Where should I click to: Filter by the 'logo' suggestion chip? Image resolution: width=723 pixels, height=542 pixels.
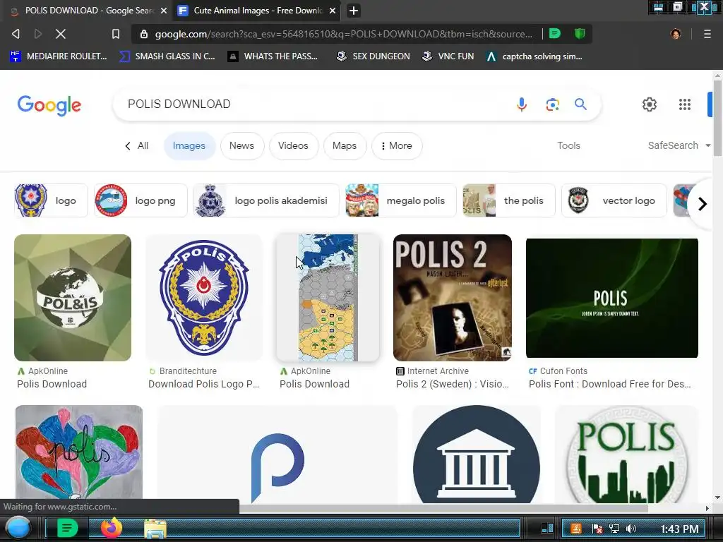point(51,200)
